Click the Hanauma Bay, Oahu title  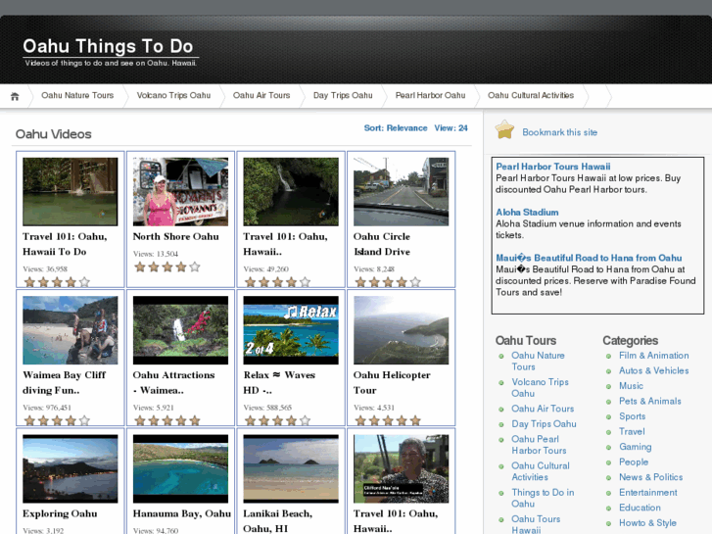point(181,513)
